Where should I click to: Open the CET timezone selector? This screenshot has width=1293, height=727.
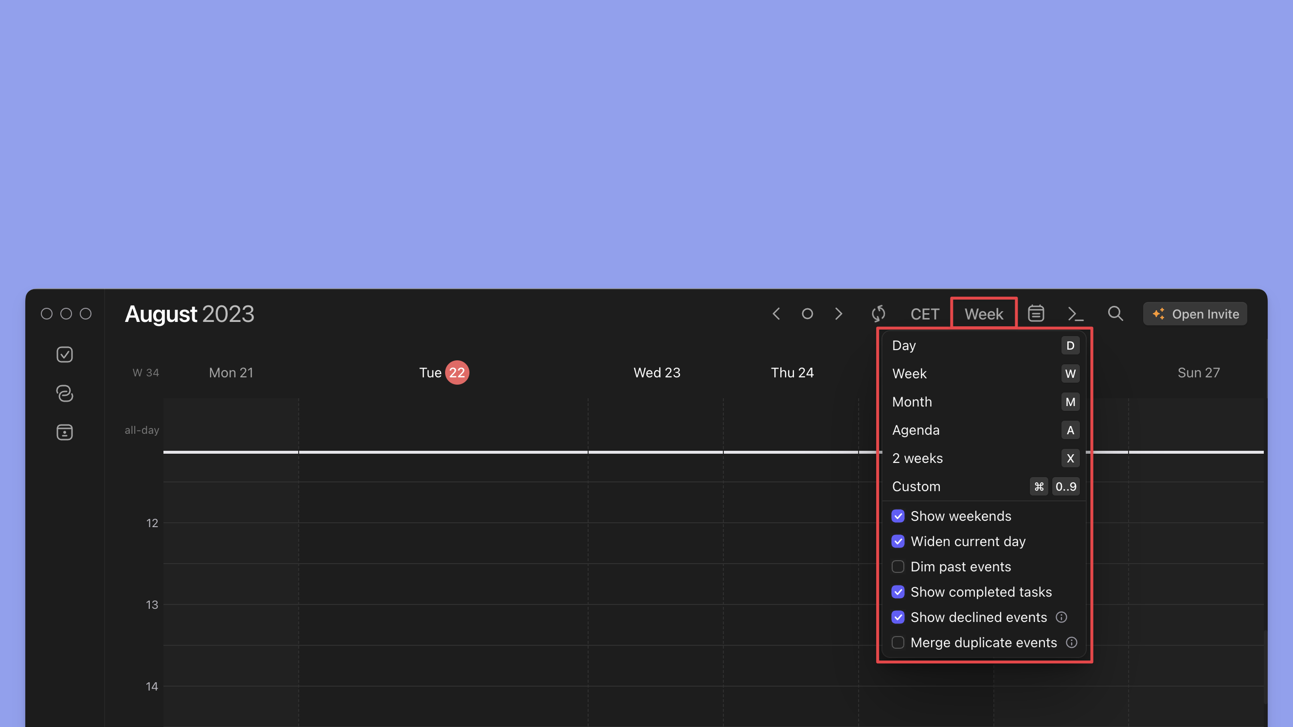click(x=925, y=314)
